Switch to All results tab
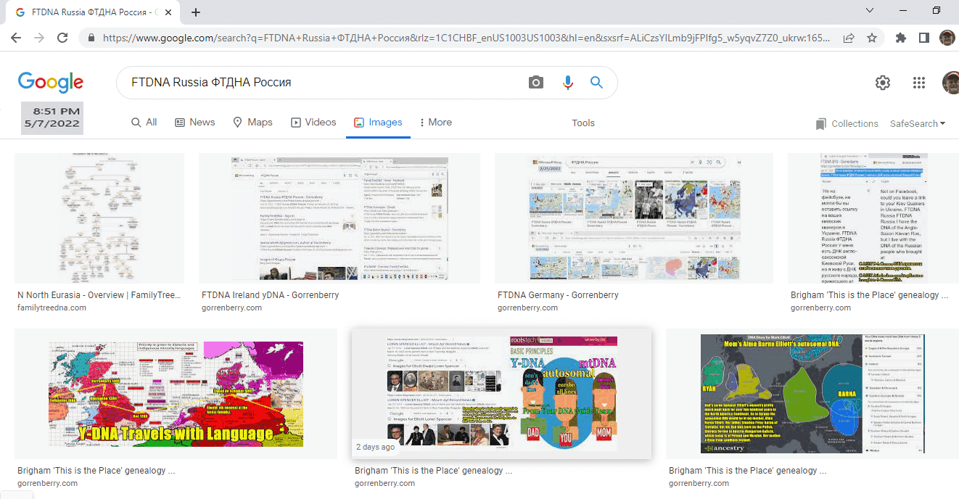Viewport: 959px width, 499px height. [x=144, y=123]
